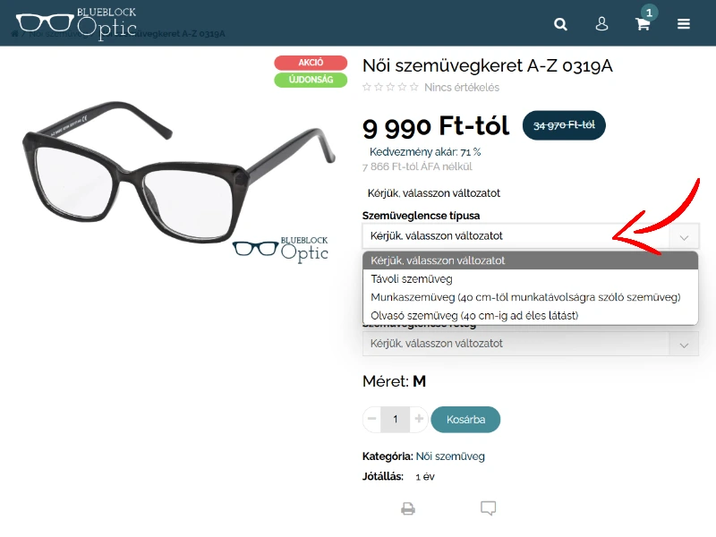Viewport: 716px width, 537px height.
Task: Click the quantity input field
Action: [x=396, y=419]
